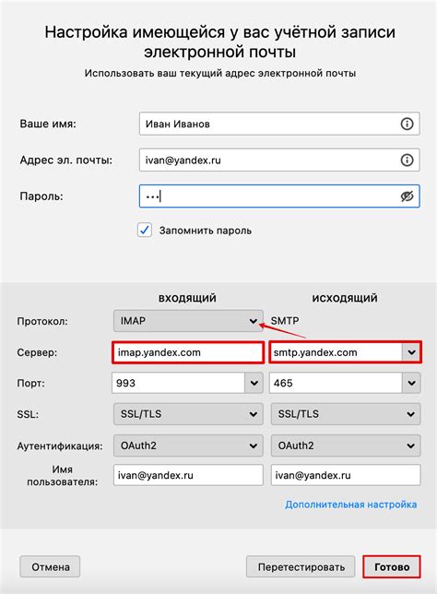This screenshot has width=437, height=594.
Task: Open the incoming protocol IMAP dropdown
Action: click(188, 321)
